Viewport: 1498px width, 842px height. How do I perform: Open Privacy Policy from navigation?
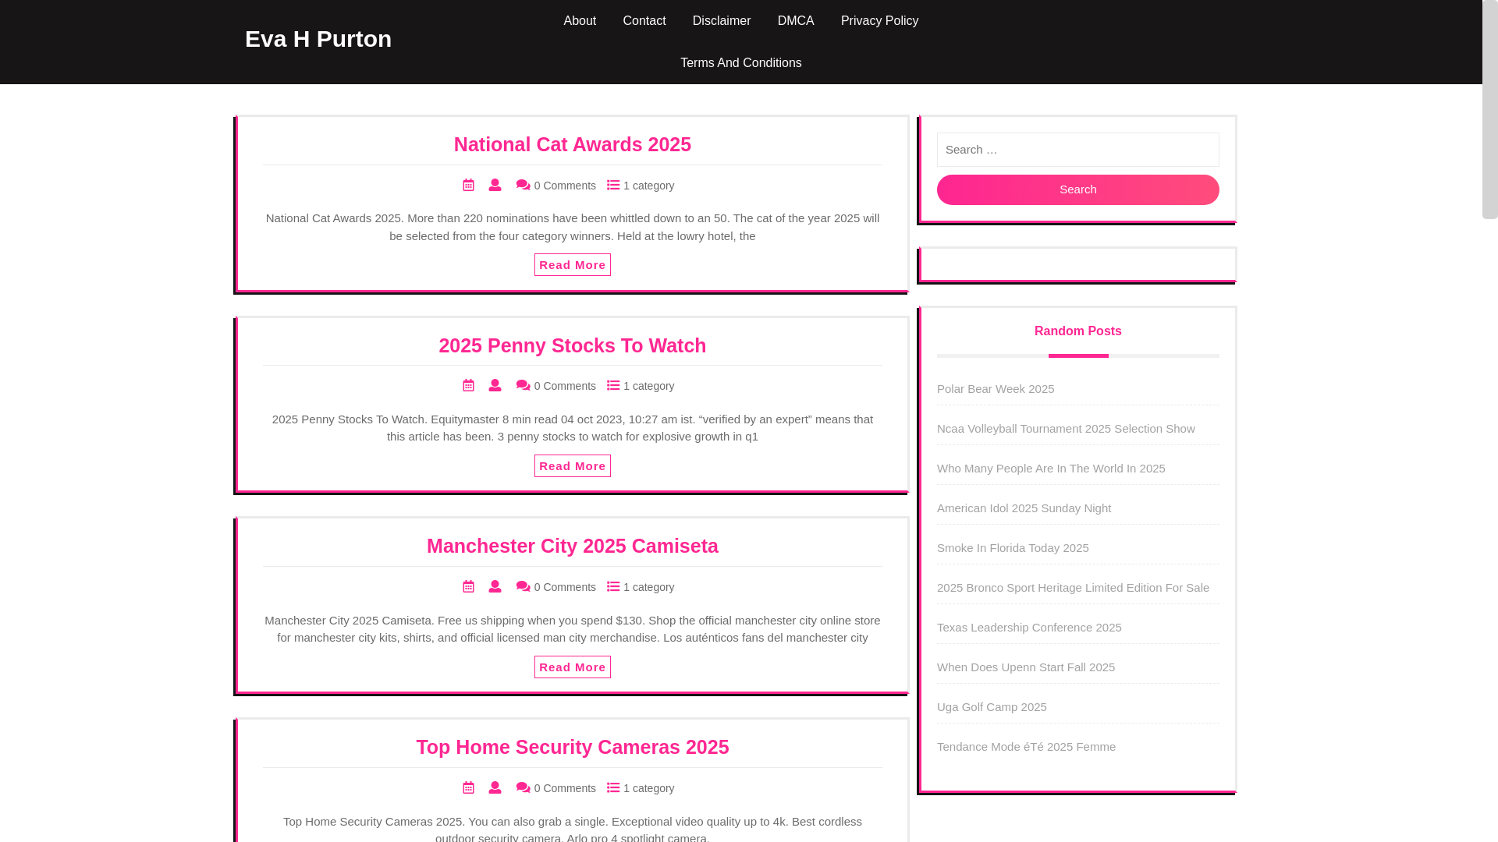(x=879, y=21)
